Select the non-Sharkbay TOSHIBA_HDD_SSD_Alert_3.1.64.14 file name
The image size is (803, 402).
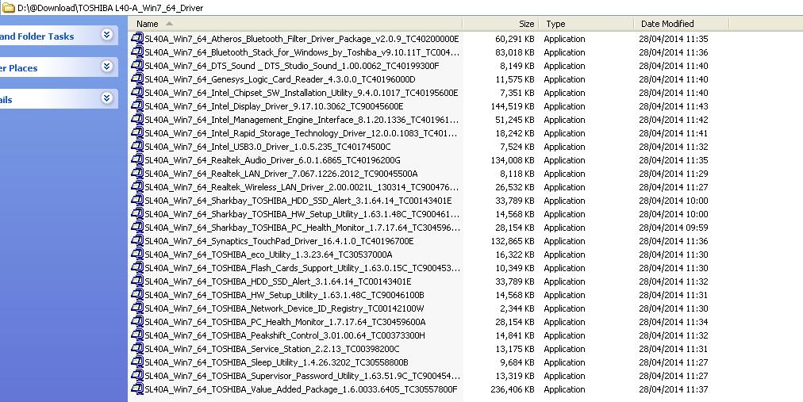(x=278, y=281)
